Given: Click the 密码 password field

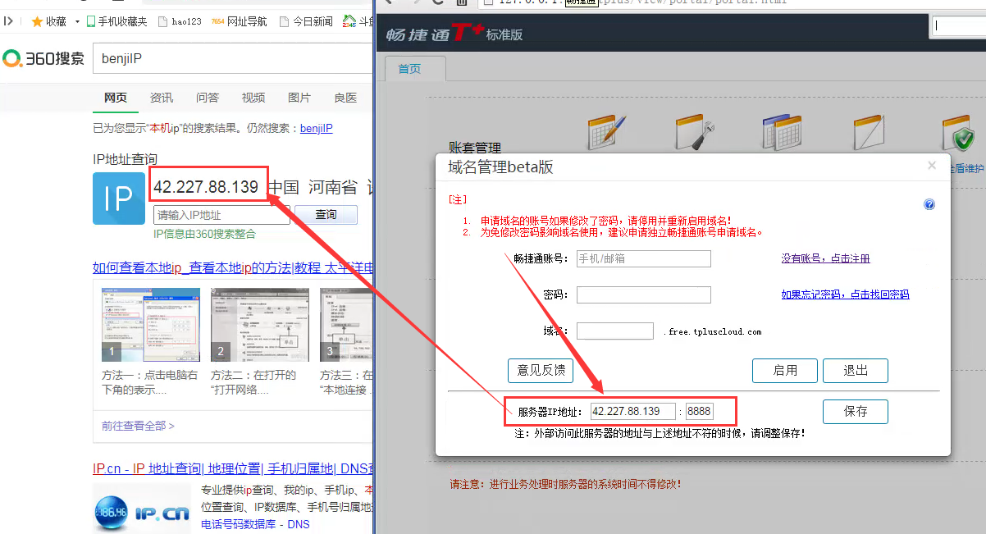Looking at the screenshot, I should click(x=644, y=294).
